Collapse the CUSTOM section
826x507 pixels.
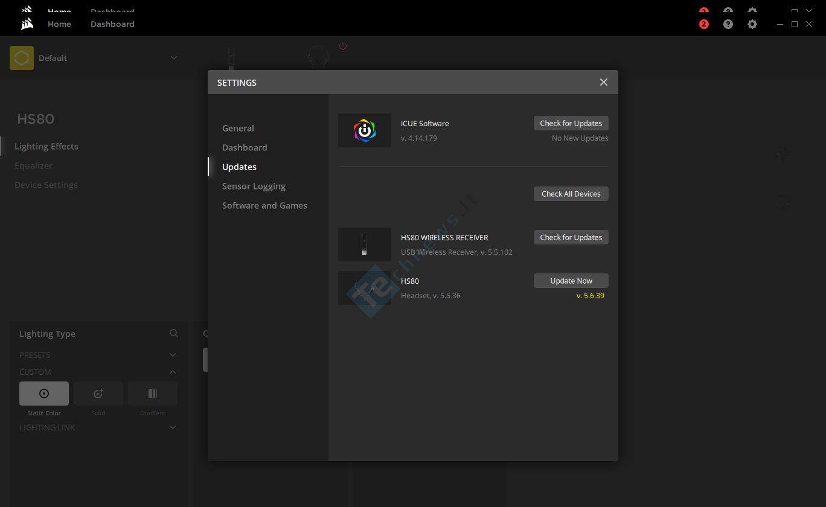tap(173, 372)
